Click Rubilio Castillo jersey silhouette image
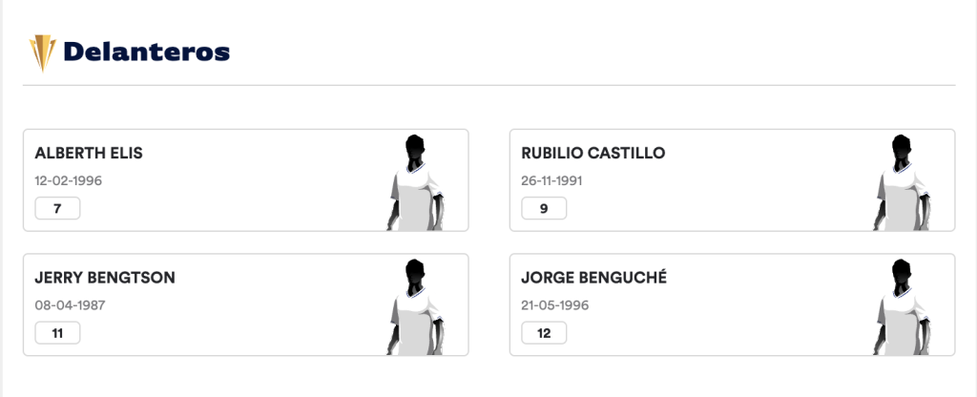Screen dimensions: 977x397 (902, 182)
